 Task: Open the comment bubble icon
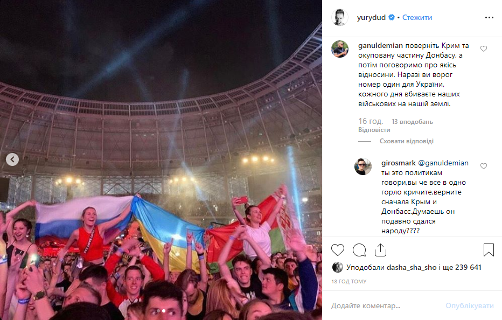click(359, 250)
